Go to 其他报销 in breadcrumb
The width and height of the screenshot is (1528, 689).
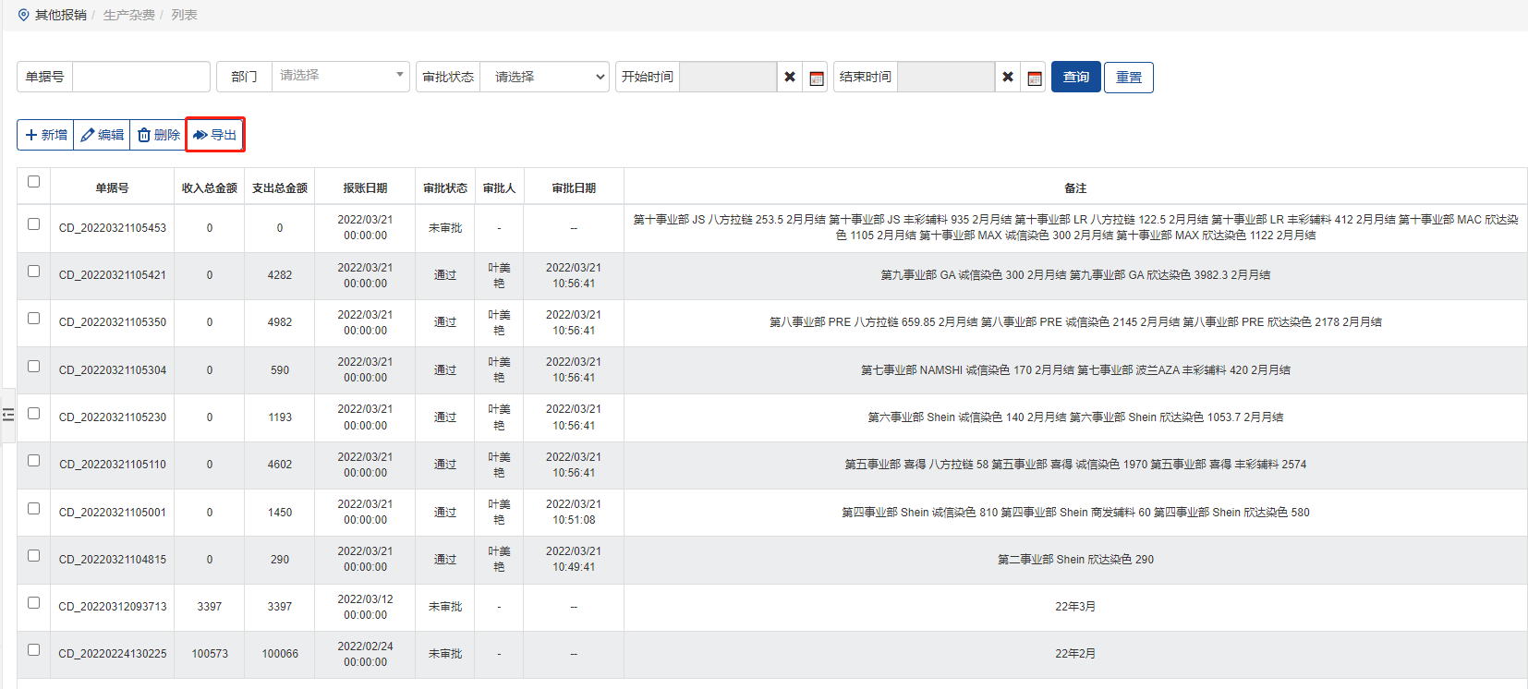coord(60,15)
